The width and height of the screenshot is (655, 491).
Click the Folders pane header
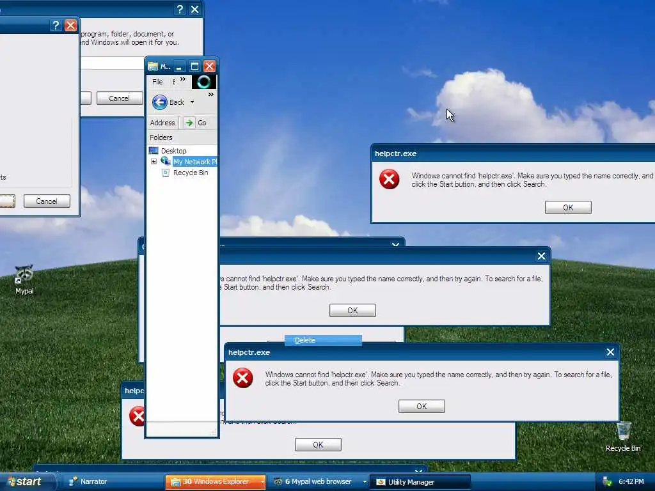tap(182, 137)
